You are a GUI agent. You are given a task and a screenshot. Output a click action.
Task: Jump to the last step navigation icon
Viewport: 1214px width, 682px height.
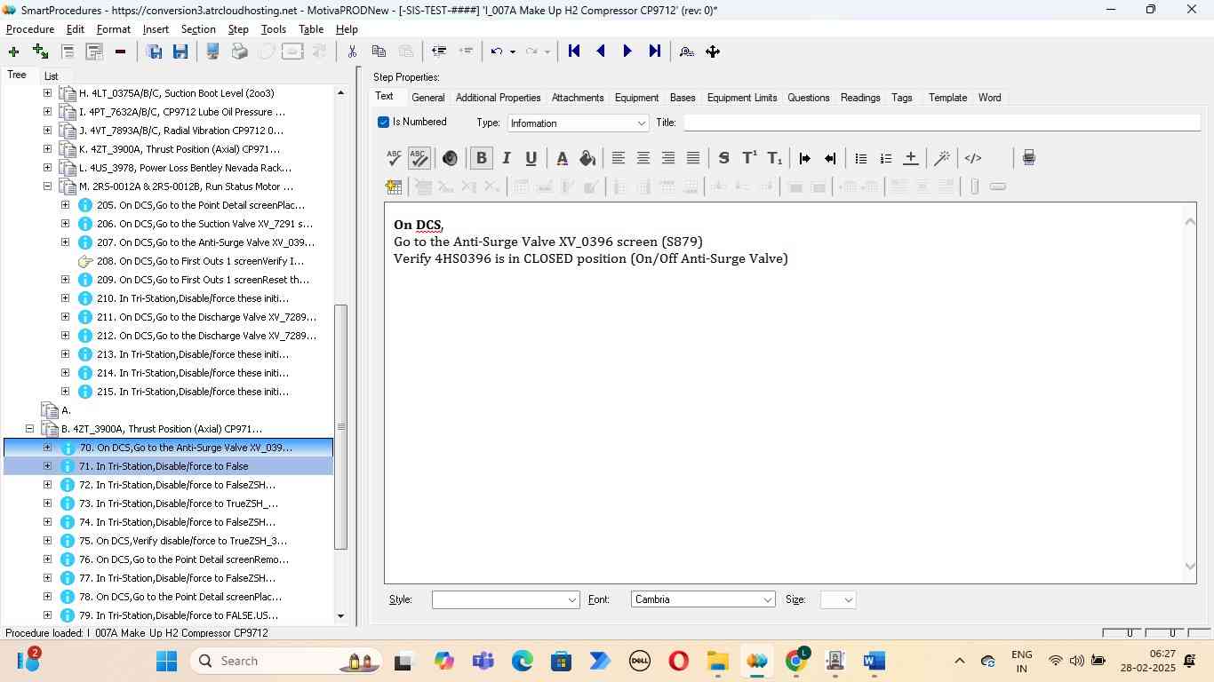coord(654,52)
